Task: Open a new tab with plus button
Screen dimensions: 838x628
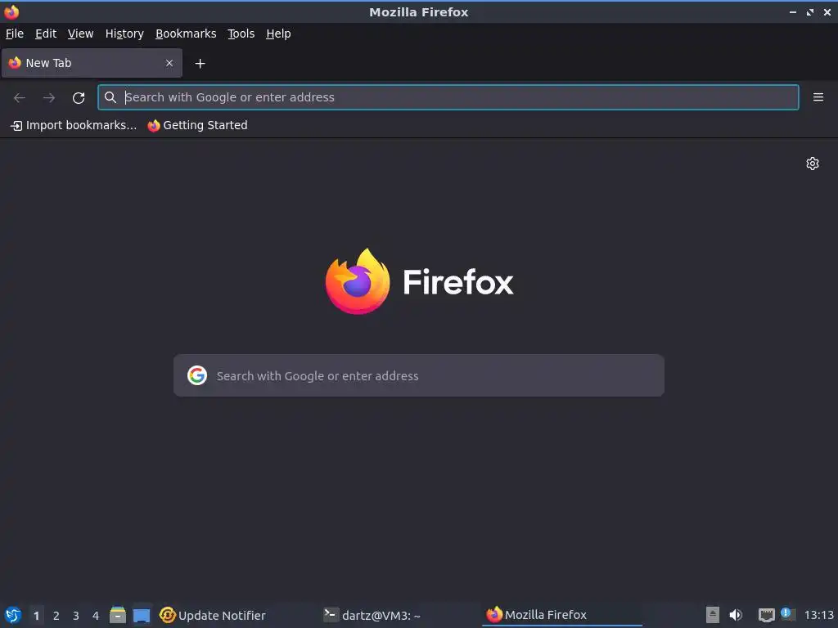Action: tap(200, 64)
